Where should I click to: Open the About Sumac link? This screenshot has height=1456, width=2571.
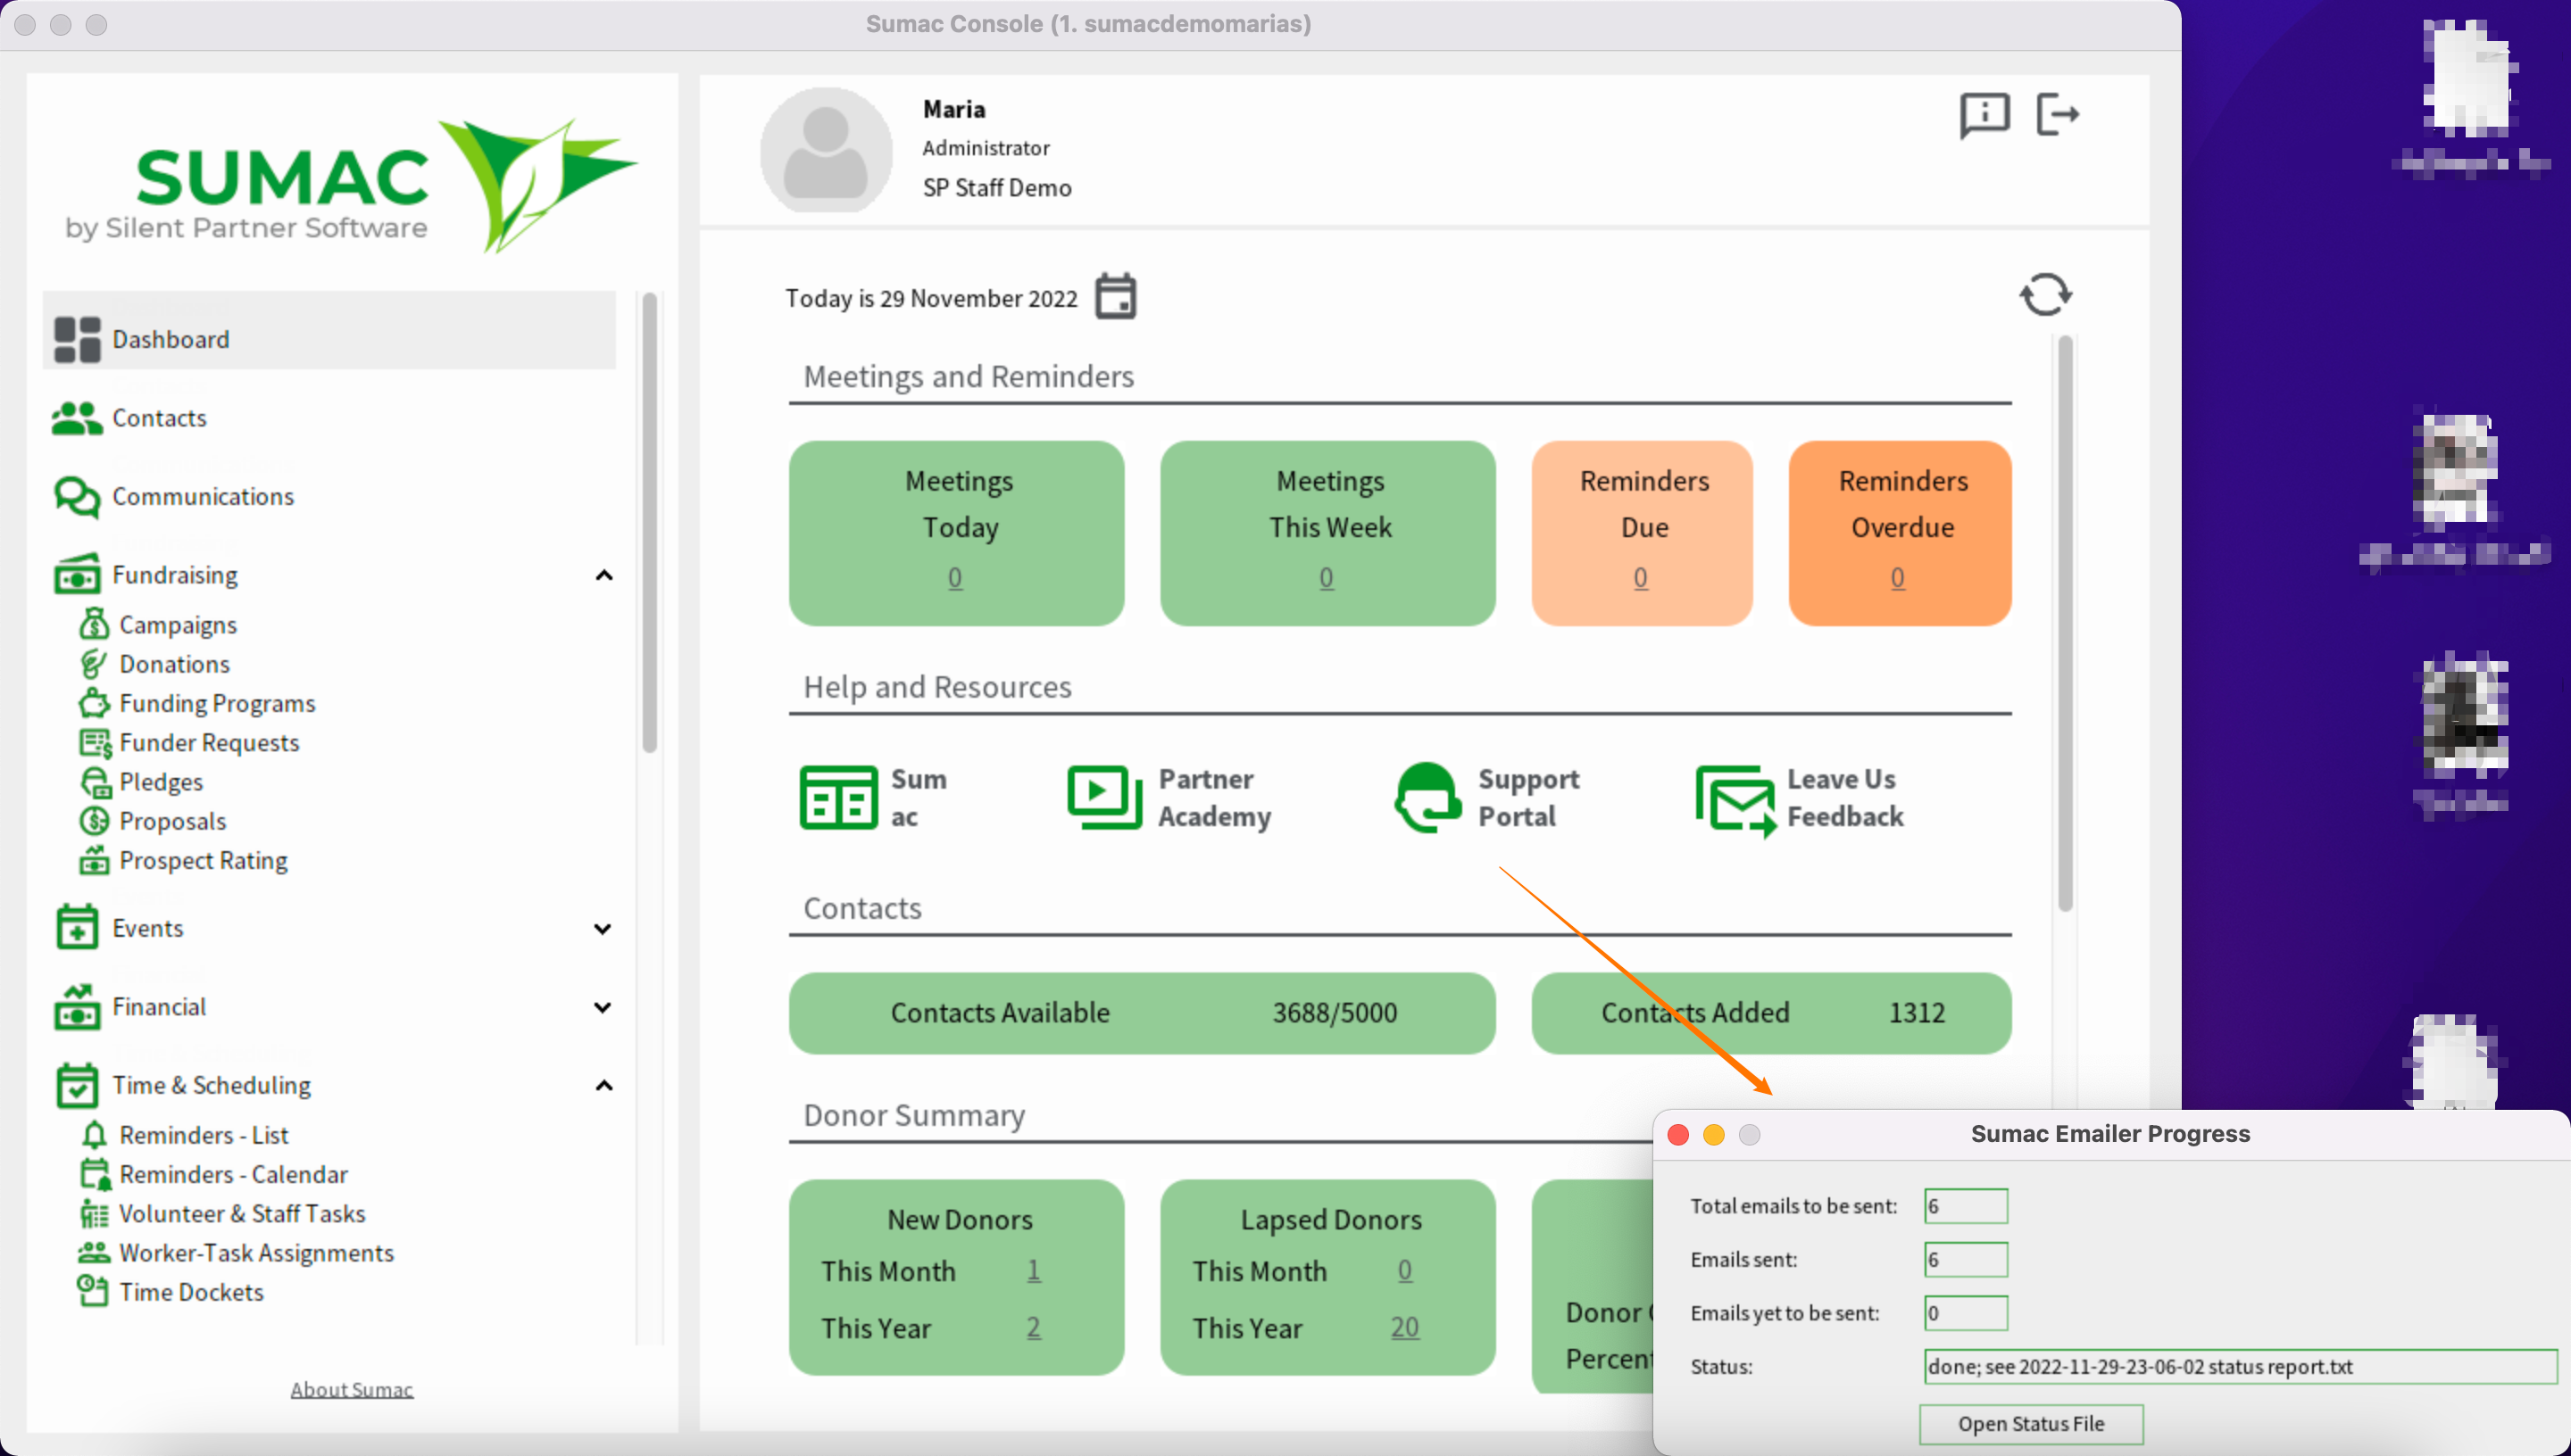[x=351, y=1389]
